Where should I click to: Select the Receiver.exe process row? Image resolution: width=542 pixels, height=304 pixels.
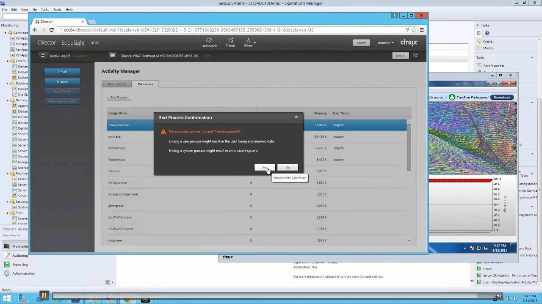pyautogui.click(x=257, y=160)
